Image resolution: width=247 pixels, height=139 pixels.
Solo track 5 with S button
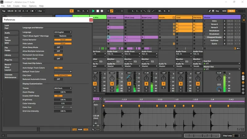point(129,88)
